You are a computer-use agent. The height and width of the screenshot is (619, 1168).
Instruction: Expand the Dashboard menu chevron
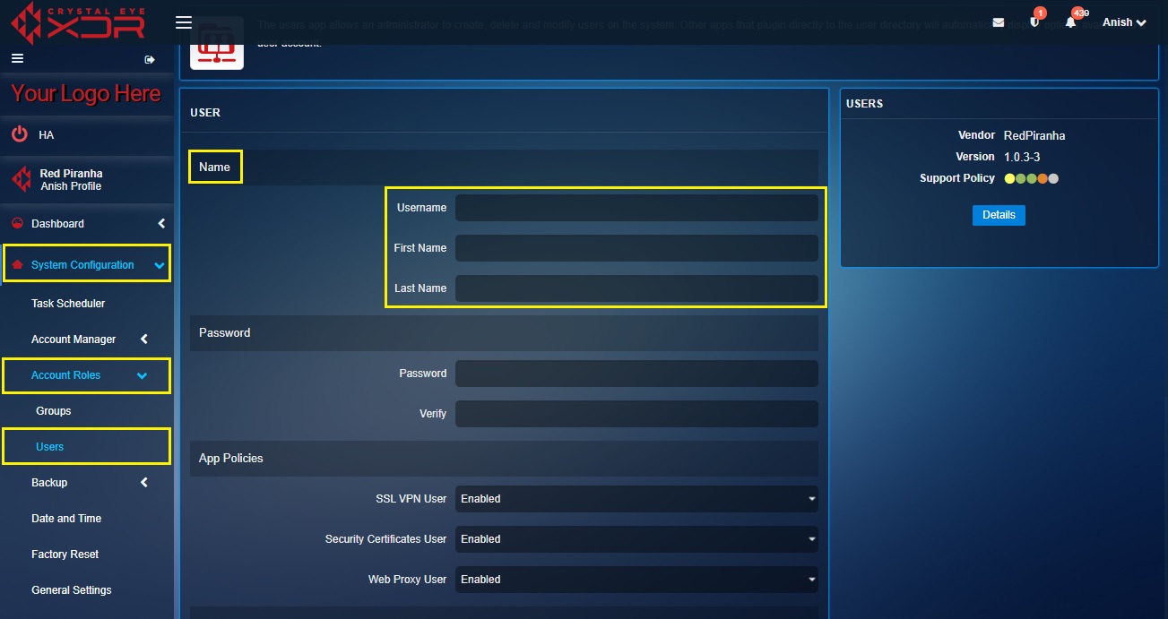[x=161, y=223]
